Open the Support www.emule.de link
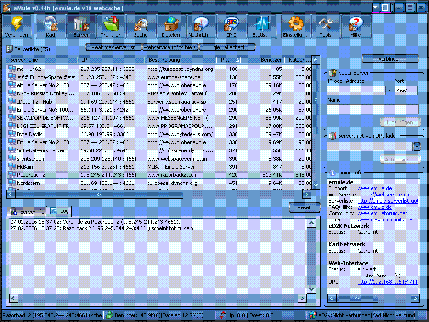The height and width of the screenshot is (322, 429). pos(374,188)
